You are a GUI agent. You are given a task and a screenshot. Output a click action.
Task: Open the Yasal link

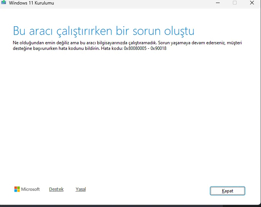[x=81, y=189]
